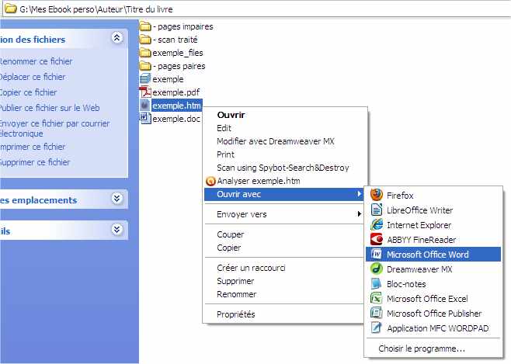Expand the 'Autres emplacements' panel

[117, 198]
